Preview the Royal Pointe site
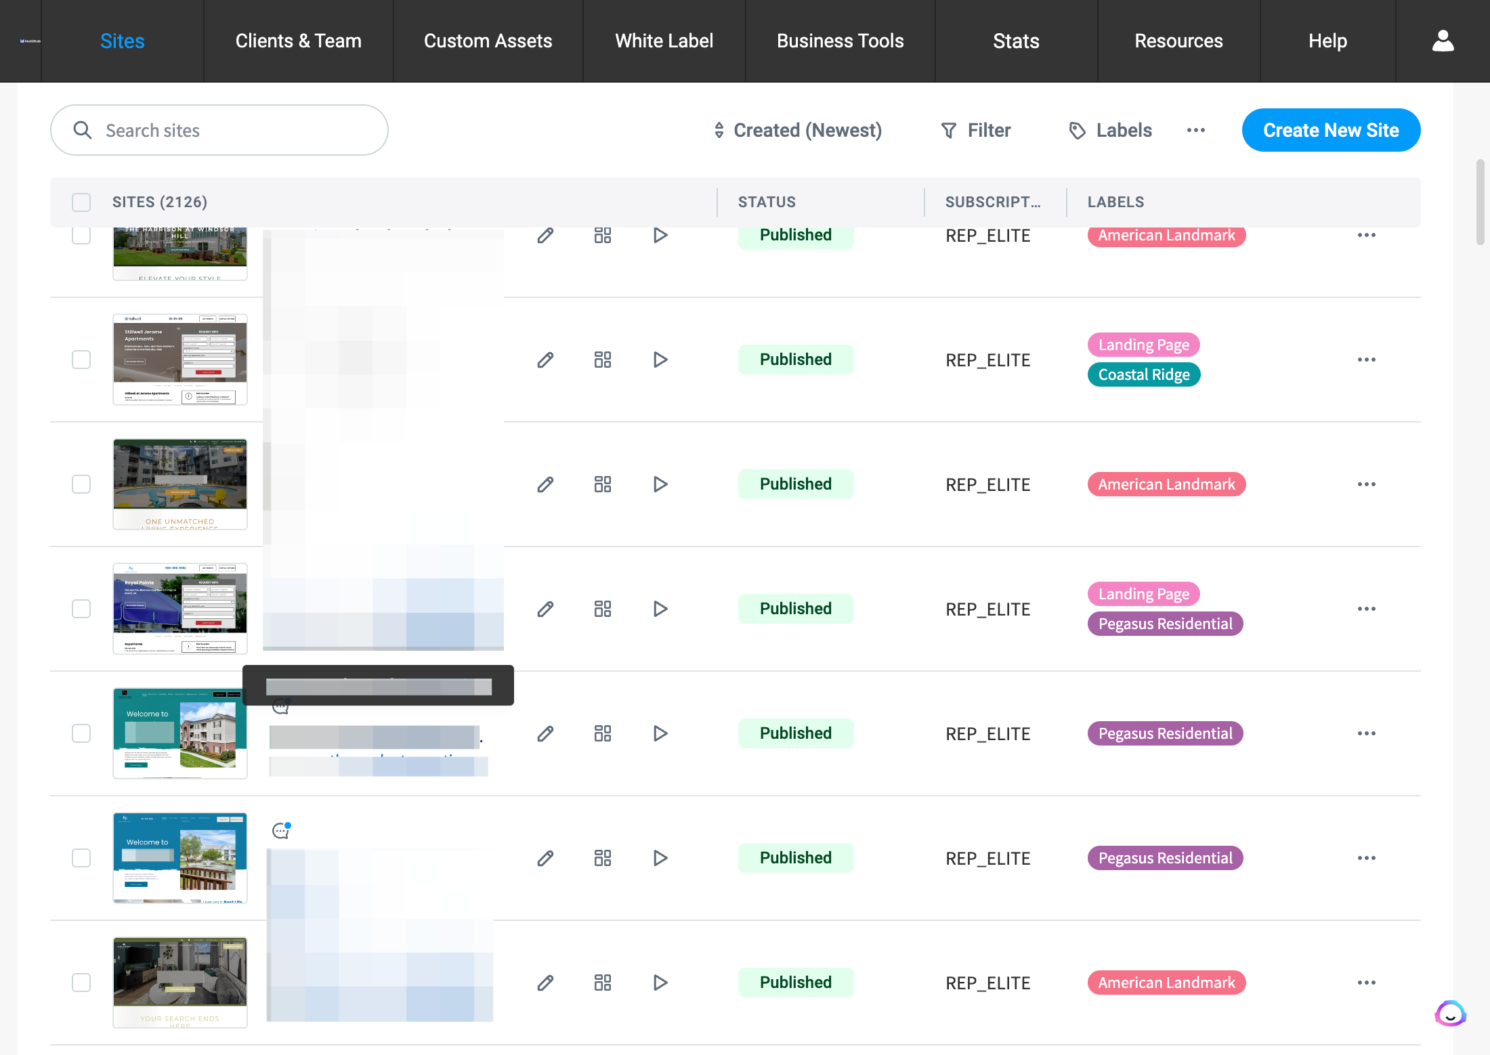Screen dimensions: 1490x1055 tap(660, 609)
